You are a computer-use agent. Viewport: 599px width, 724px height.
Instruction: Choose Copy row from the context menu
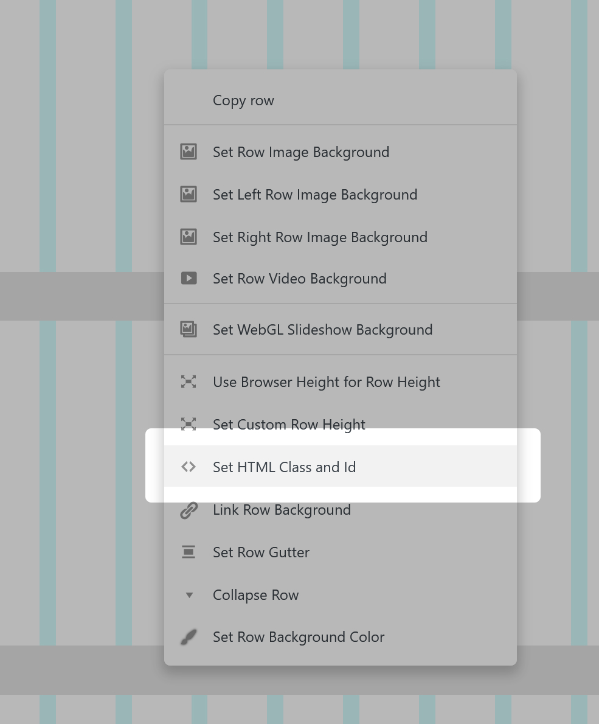(x=243, y=100)
